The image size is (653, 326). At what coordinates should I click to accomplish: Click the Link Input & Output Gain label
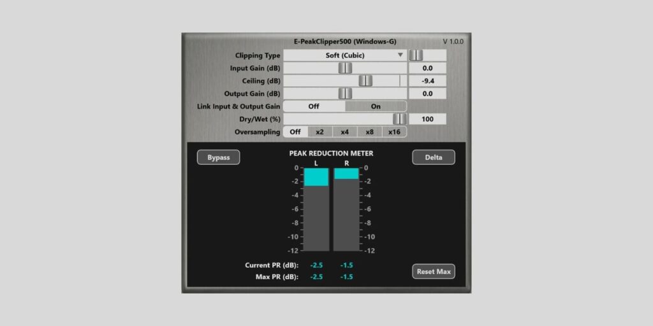pos(238,106)
